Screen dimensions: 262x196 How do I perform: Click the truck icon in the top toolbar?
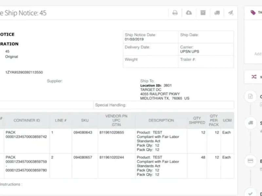pos(217,13)
